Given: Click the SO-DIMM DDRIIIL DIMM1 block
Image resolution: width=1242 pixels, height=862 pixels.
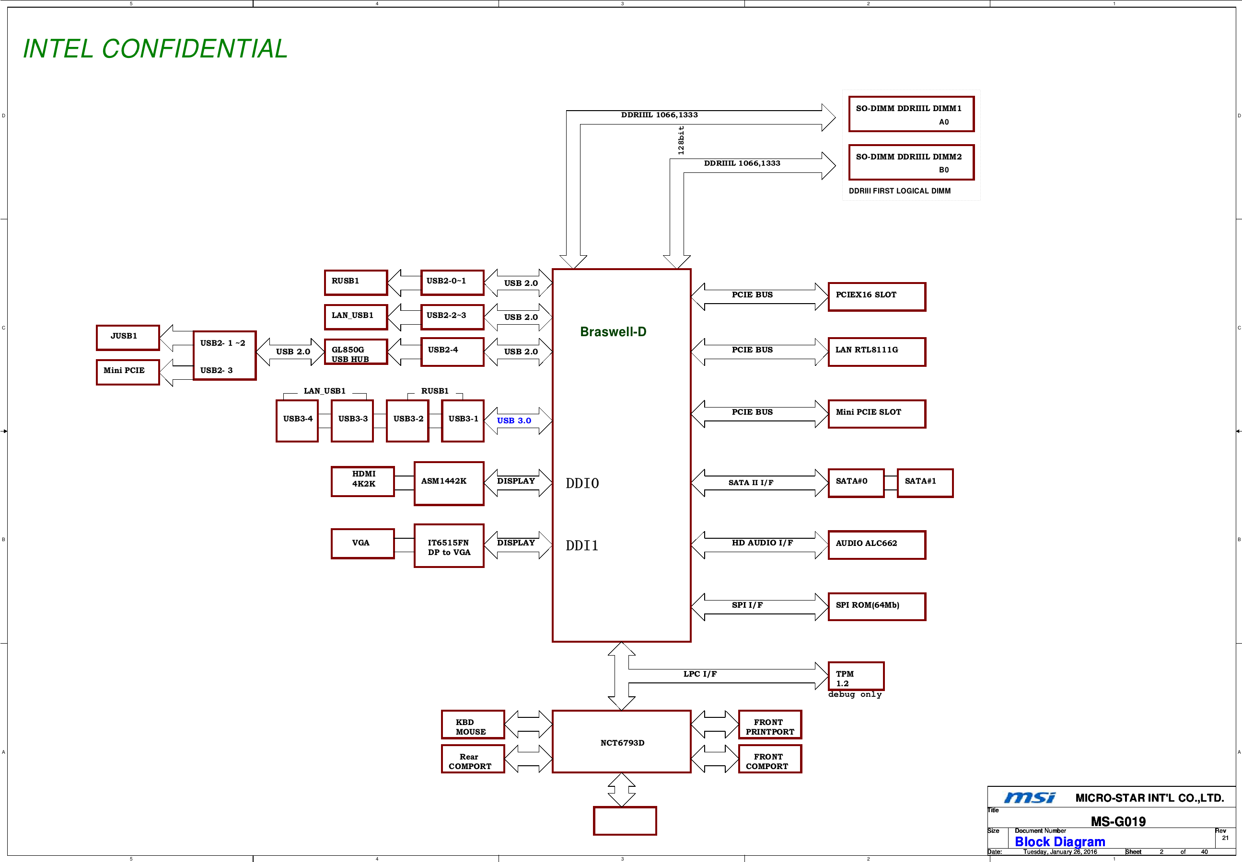Looking at the screenshot, I should coord(911,114).
